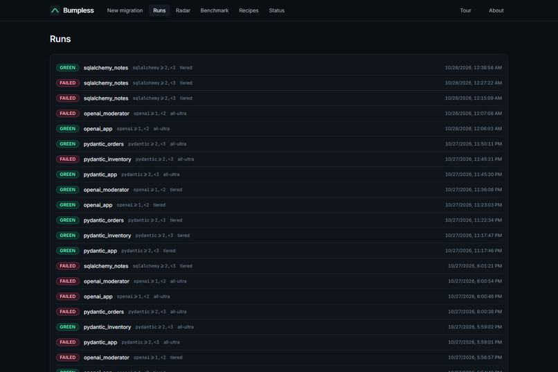This screenshot has width=558, height=372.
Task: Click timestamp 10/27/2026, 11:17:46 PM
Action: coord(474,251)
